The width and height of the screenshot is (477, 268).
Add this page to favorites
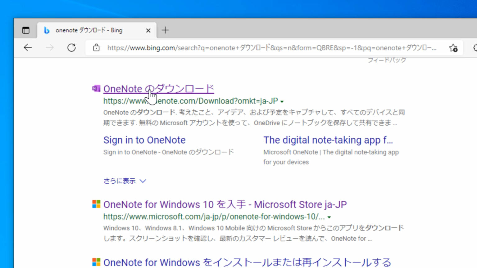(453, 48)
